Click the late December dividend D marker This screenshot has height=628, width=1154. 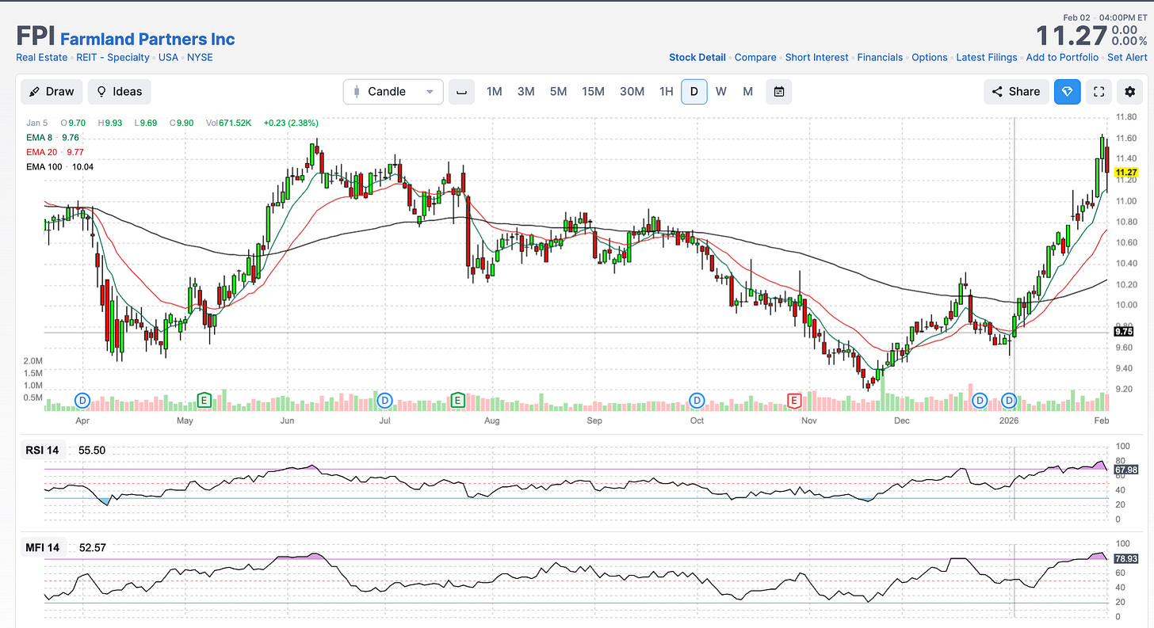(x=980, y=400)
